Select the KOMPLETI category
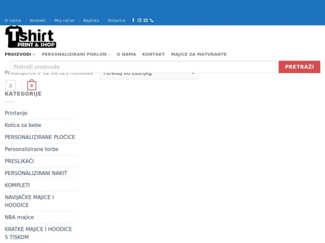This screenshot has width=325, height=243. pos(17,185)
